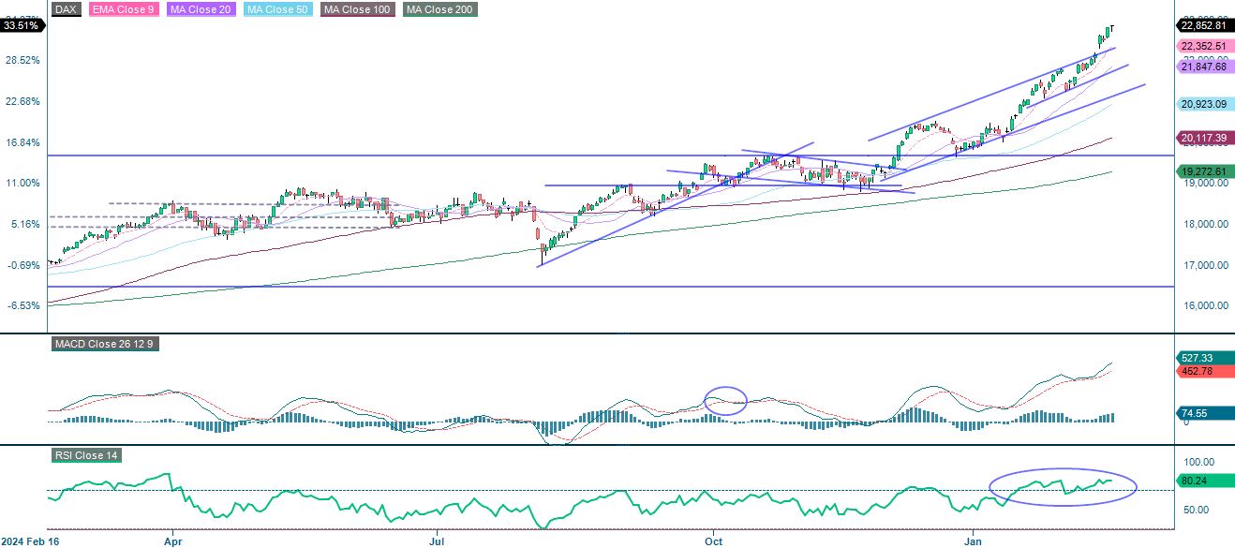Toggle the EMA Close 9 overlay visibility

click(x=121, y=9)
